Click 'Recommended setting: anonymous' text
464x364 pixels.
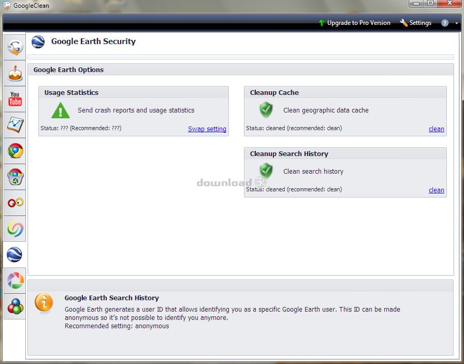coord(117,326)
